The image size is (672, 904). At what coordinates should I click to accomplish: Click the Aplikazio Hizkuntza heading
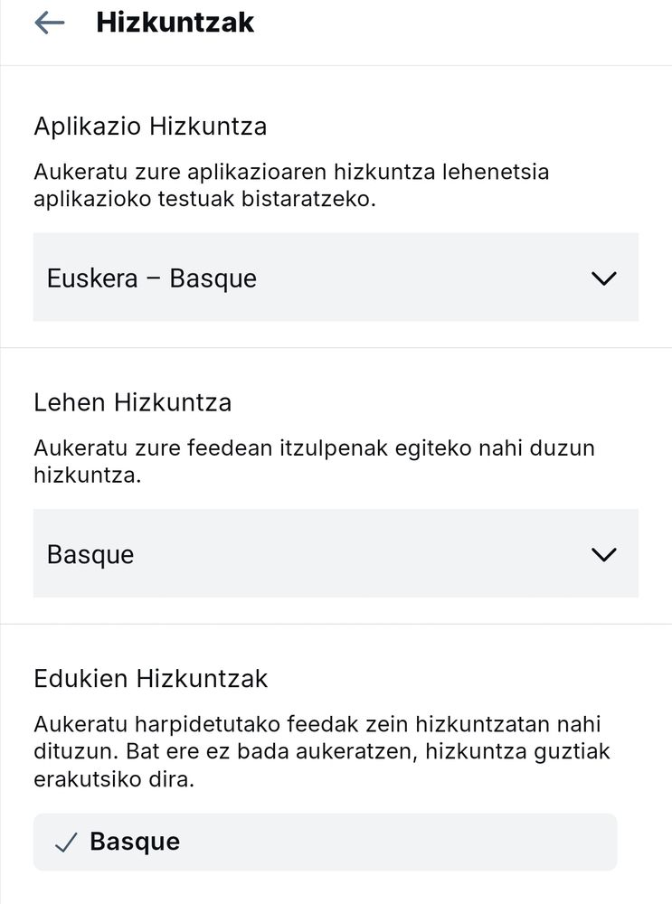[150, 127]
